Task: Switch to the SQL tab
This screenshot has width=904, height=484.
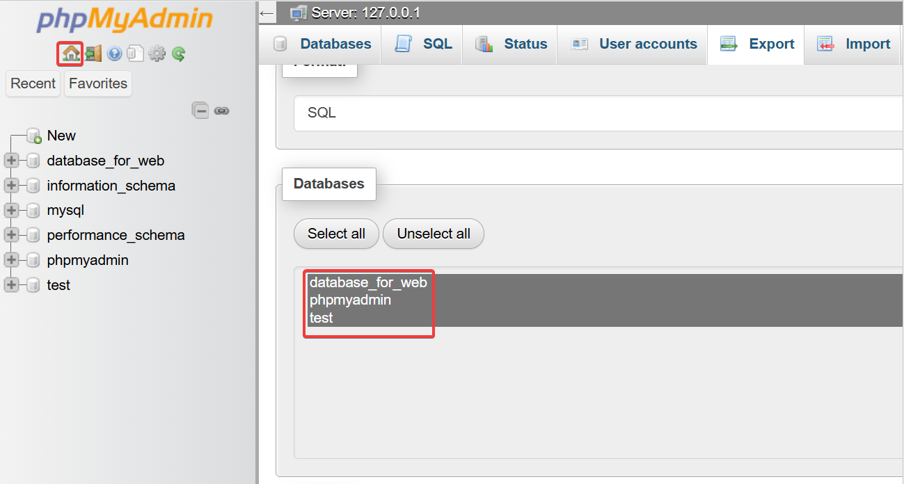Action: (424, 44)
